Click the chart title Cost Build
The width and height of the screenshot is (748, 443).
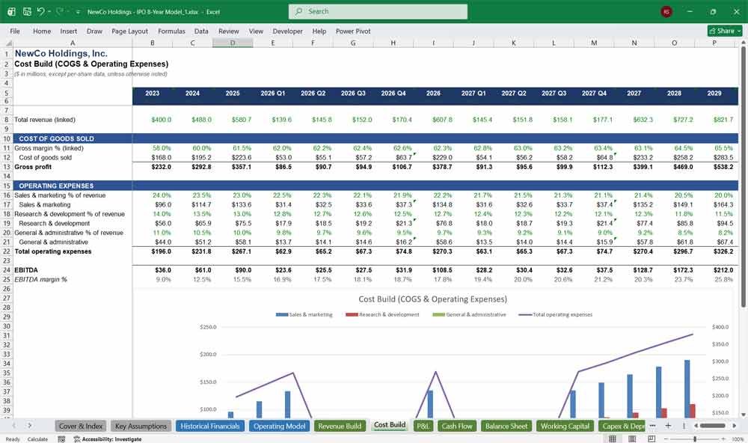click(x=432, y=299)
